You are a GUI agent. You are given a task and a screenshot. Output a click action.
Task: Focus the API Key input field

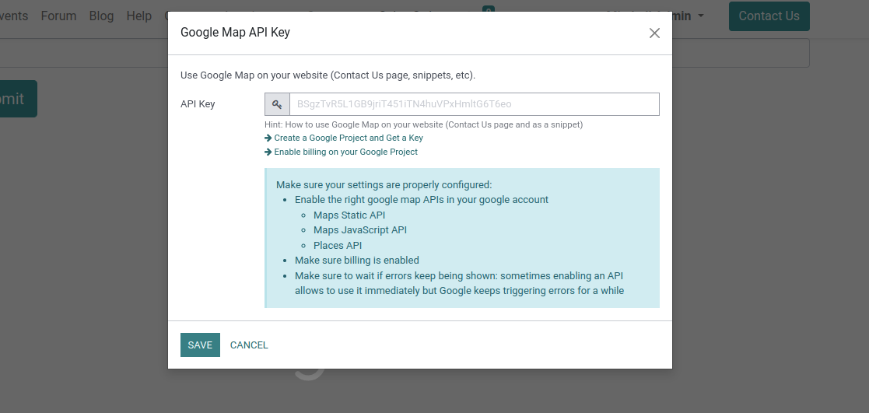coord(475,104)
